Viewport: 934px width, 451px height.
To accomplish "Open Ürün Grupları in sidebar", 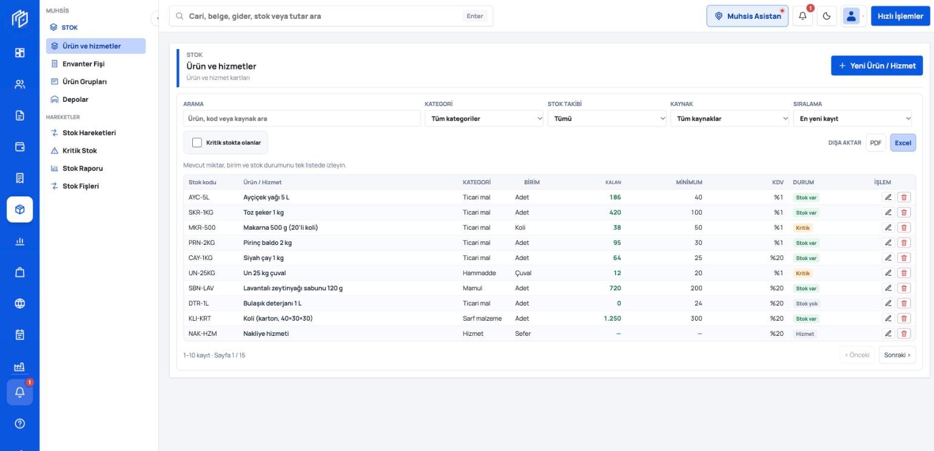I will pos(96,81).
